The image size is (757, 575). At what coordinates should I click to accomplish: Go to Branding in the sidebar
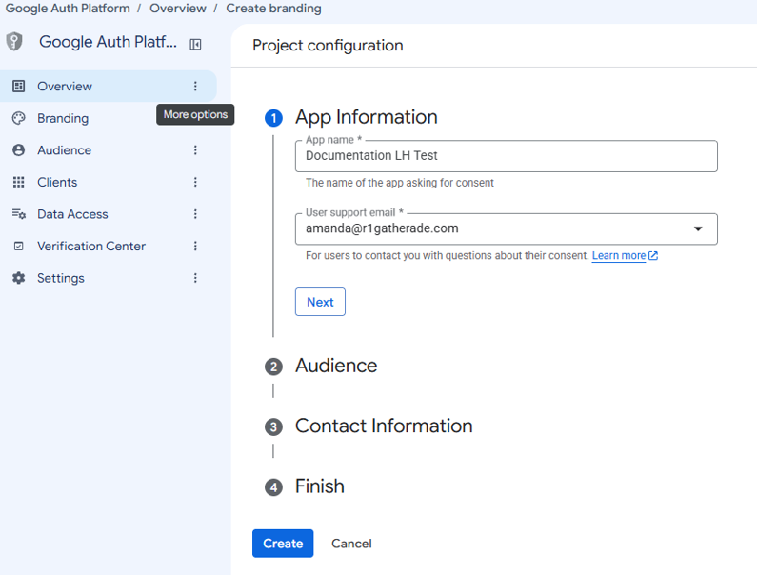click(x=63, y=118)
